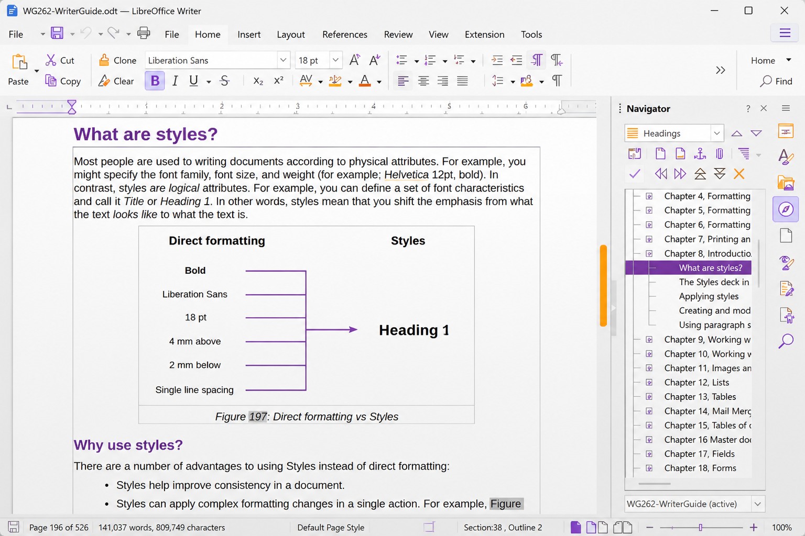Apply superscript formatting
This screenshot has width=805, height=536.
pyautogui.click(x=278, y=81)
